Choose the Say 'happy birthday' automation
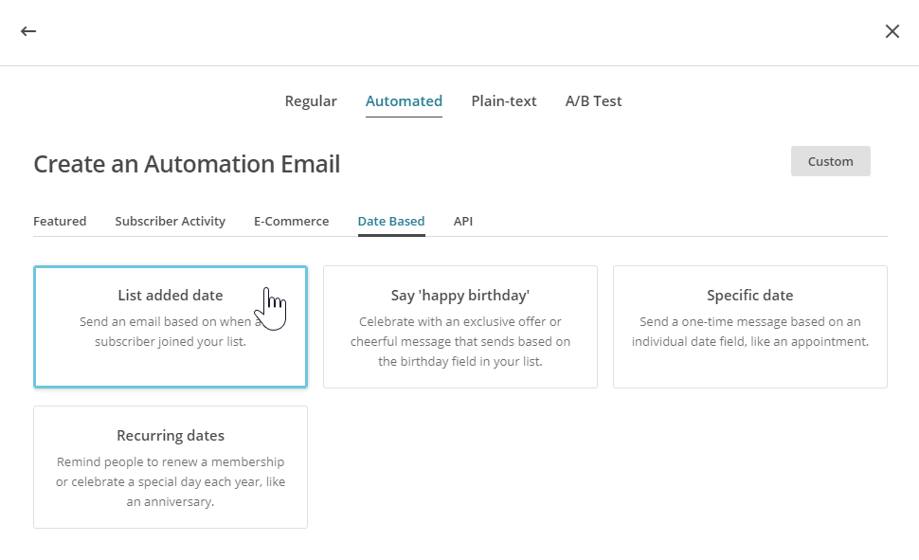This screenshot has height=560, width=919. 460,296
